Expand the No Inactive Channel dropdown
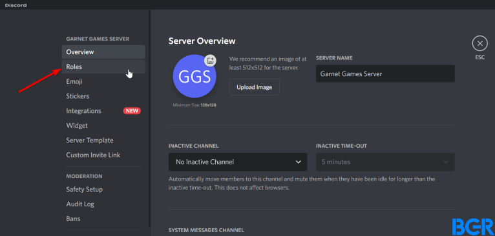 click(x=238, y=162)
